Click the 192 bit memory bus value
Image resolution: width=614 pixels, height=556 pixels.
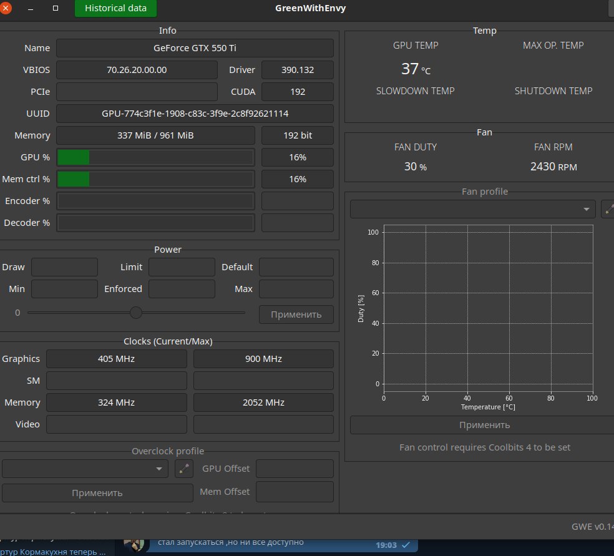click(298, 135)
